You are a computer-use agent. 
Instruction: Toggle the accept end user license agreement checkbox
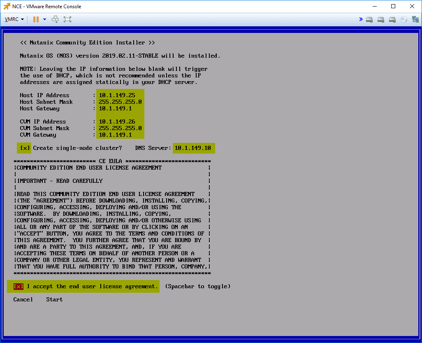tap(18, 287)
